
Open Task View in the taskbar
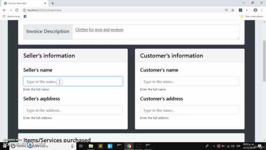tap(81, 146)
